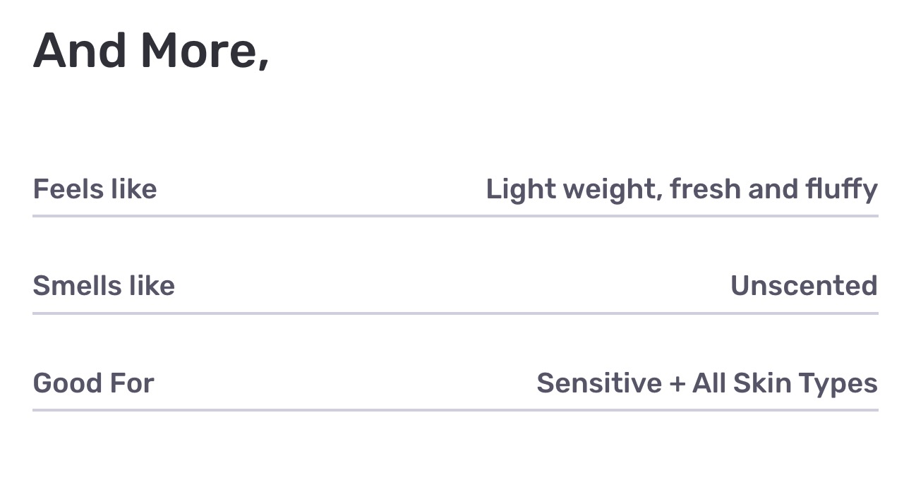The height and width of the screenshot is (480, 916).
Task: Select the "Good For" row label
Action: (x=93, y=383)
